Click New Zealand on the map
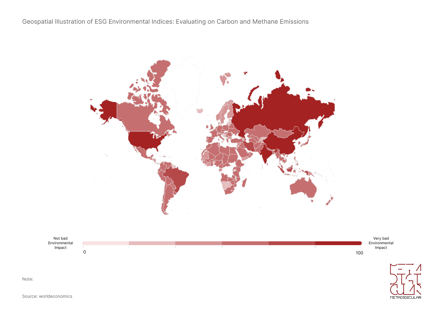Viewport: 444px width, 315px height. [x=329, y=200]
